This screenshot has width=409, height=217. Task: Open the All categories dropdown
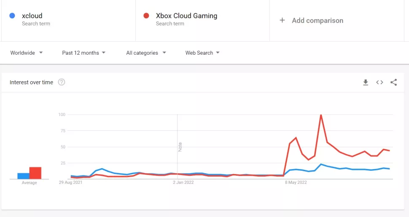pos(146,53)
